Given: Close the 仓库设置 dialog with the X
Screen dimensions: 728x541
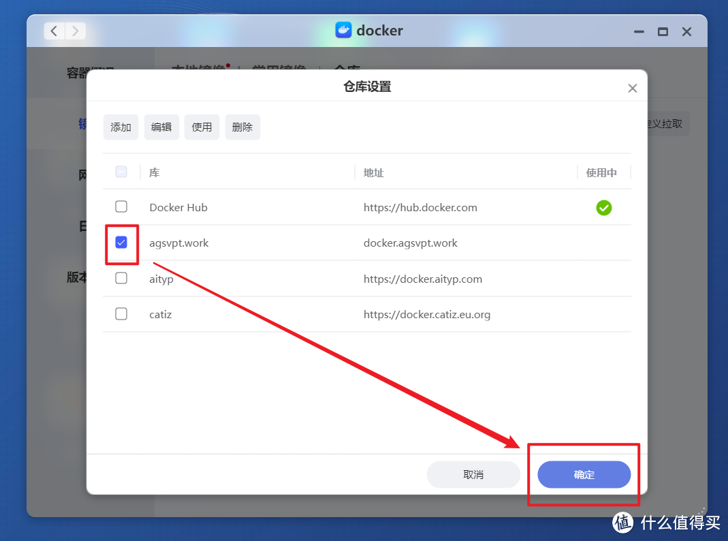Looking at the screenshot, I should click(632, 87).
